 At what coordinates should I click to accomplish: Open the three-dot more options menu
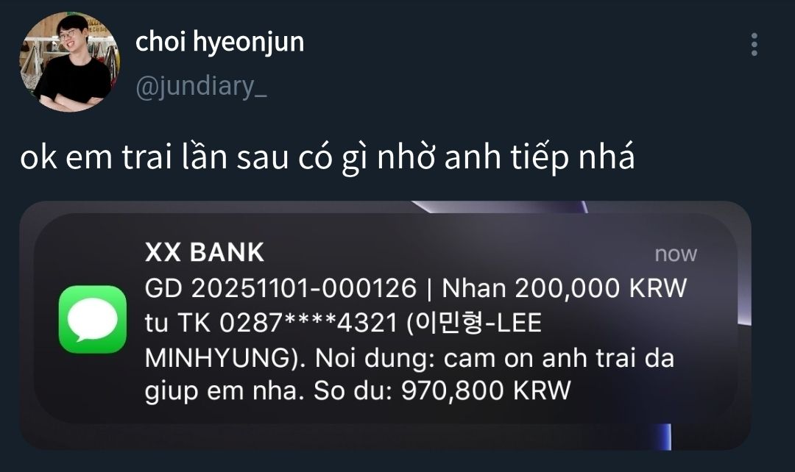point(755,45)
